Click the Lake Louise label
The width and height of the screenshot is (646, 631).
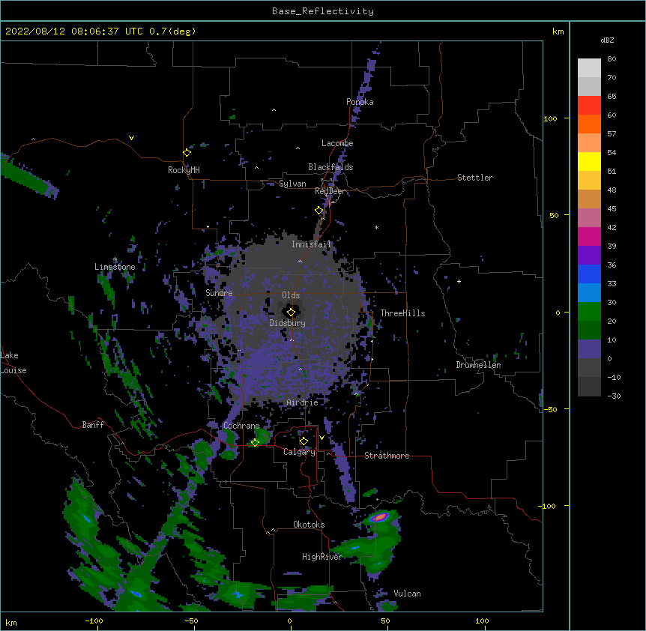(x=13, y=363)
